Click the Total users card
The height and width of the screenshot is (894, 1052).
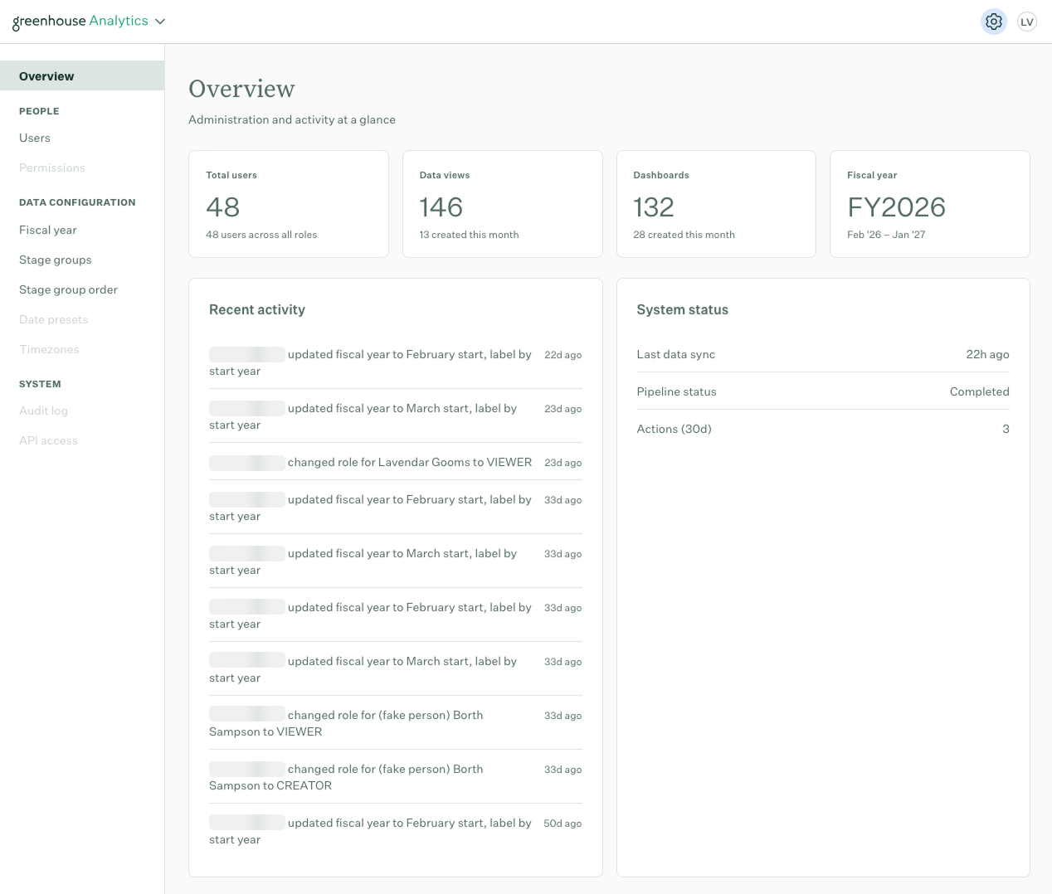click(289, 204)
